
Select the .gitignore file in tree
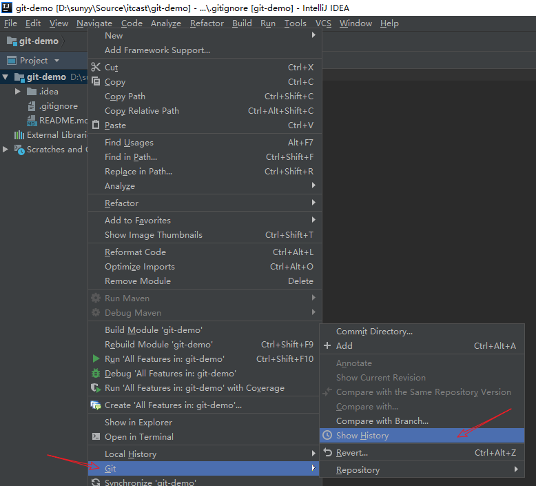pos(58,106)
